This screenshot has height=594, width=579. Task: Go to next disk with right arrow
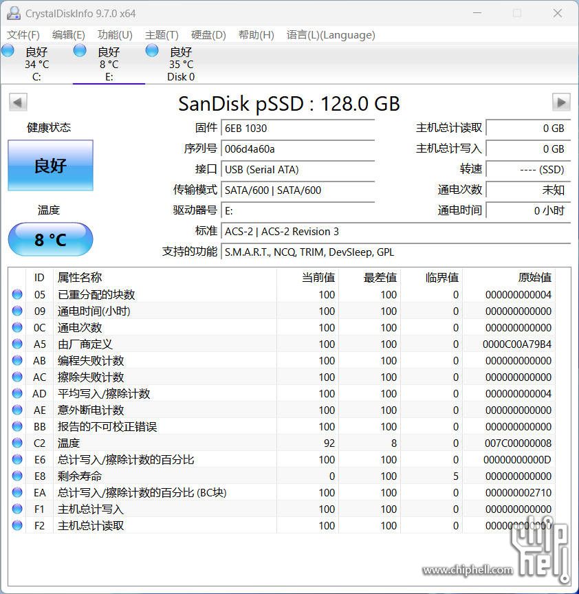[561, 102]
